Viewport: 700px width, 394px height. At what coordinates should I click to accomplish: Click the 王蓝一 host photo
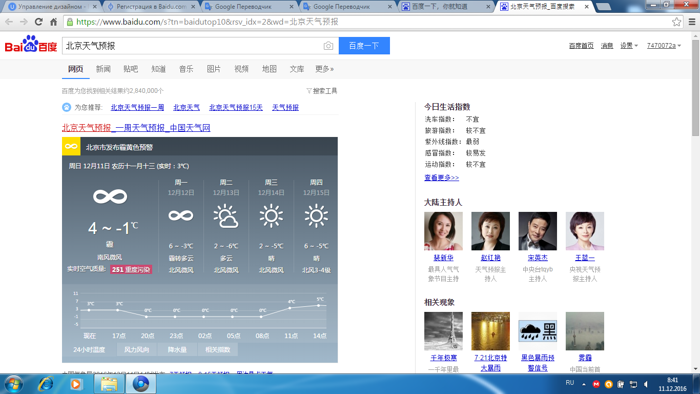click(585, 231)
